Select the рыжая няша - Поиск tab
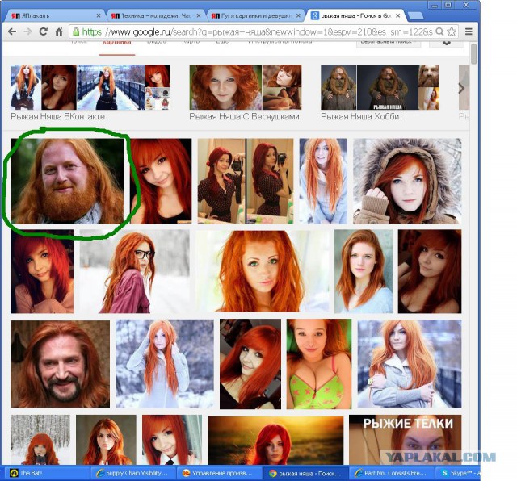 click(355, 15)
